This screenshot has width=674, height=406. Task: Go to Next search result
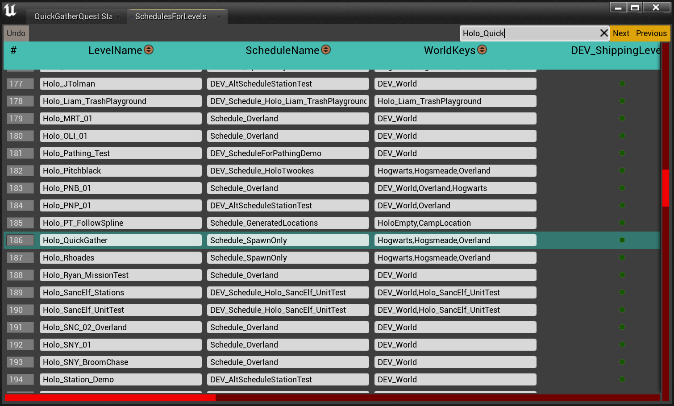[621, 33]
